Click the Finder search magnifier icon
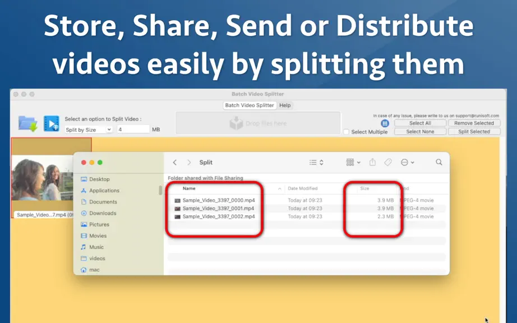Image resolution: width=517 pixels, height=323 pixels. [439, 162]
